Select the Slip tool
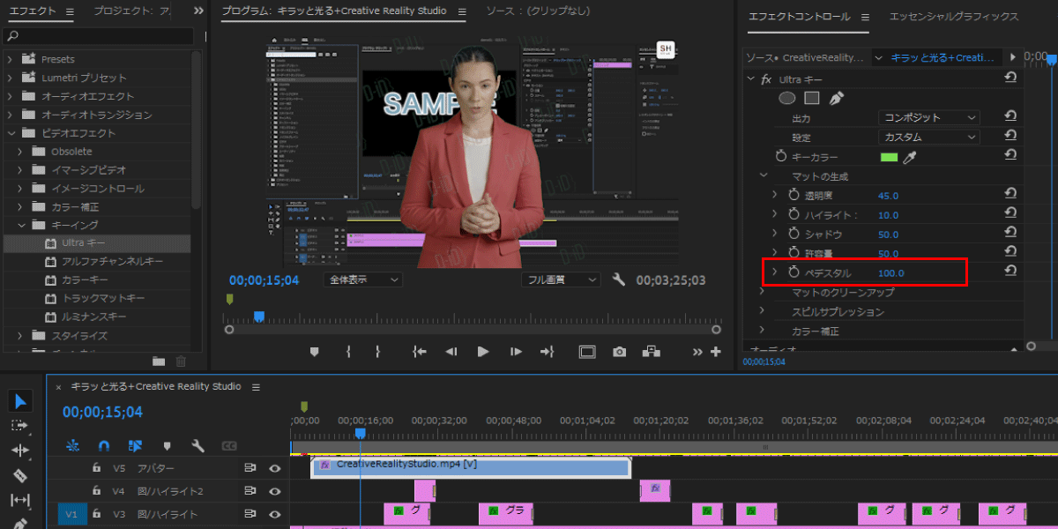This screenshot has width=1058, height=529. point(20,500)
